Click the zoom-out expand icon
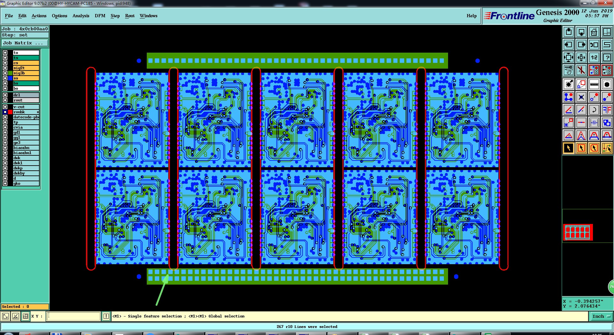 (x=569, y=57)
